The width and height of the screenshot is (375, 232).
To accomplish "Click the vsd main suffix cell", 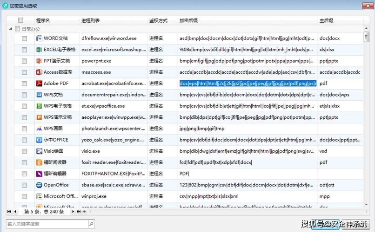I will point(341,151).
